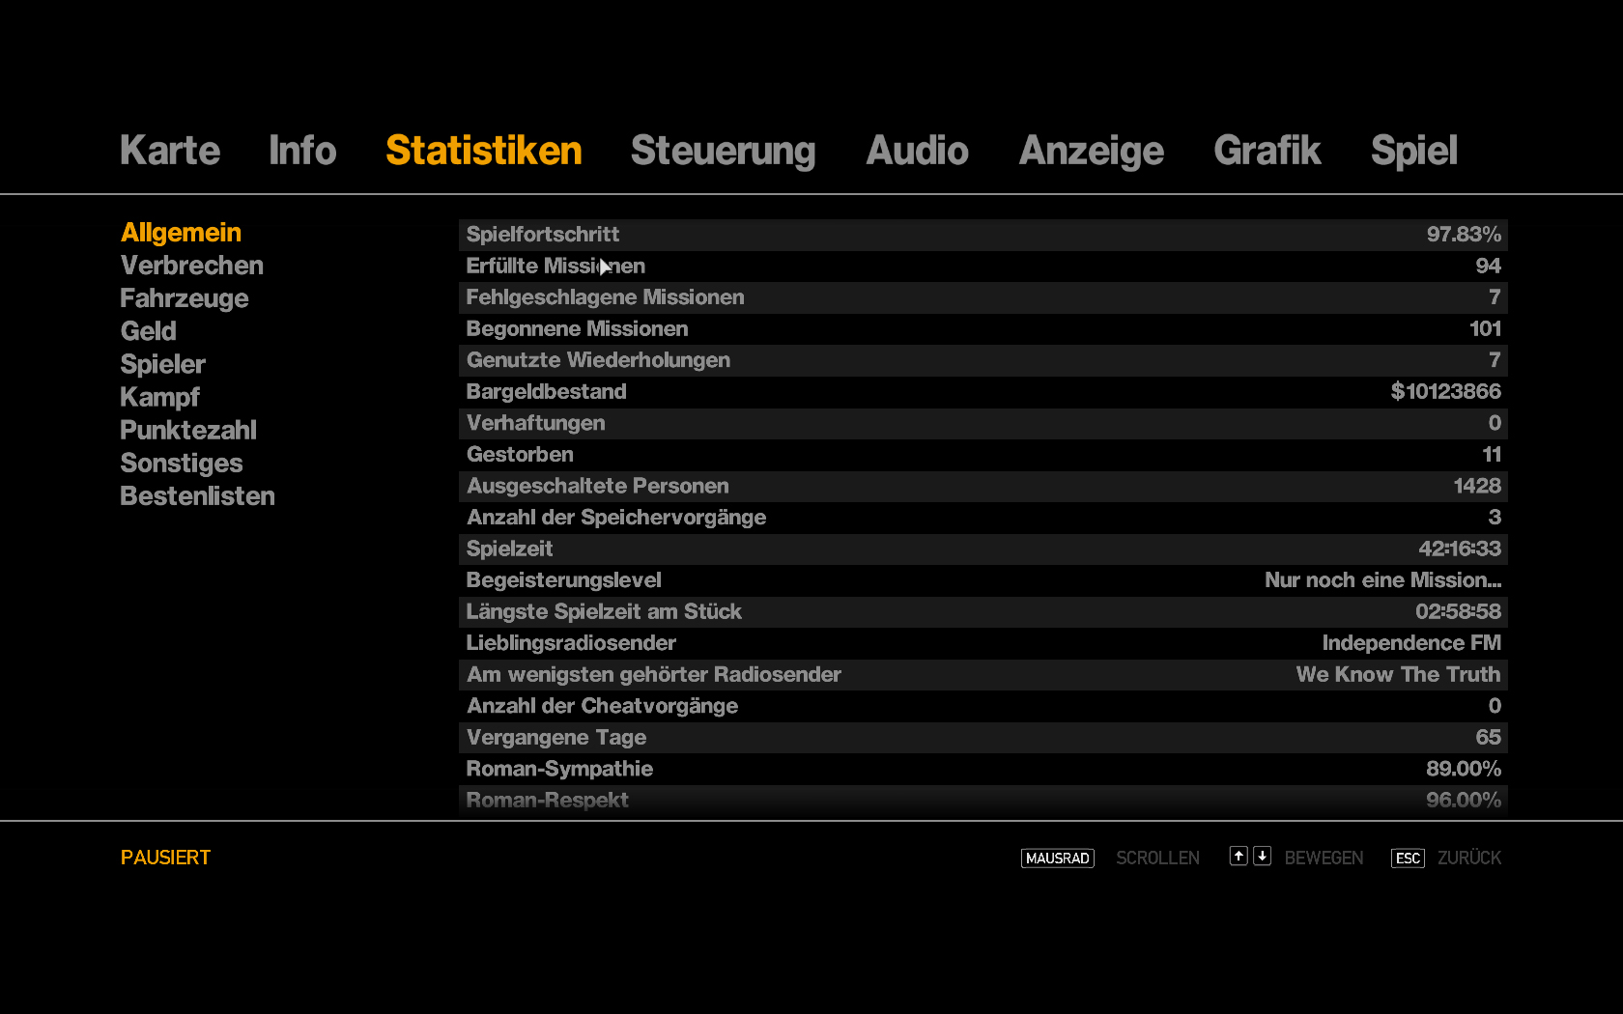Open the Fahrzeuge statistics category
The height and width of the screenshot is (1014, 1623).
coord(185,298)
